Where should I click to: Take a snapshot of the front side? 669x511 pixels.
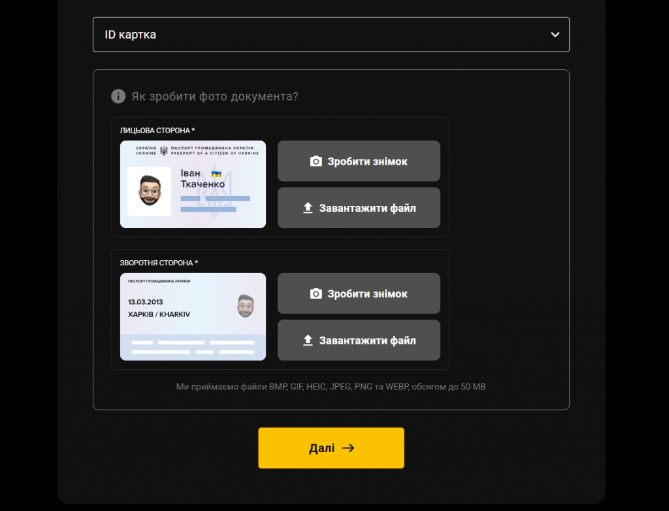pyautogui.click(x=359, y=161)
